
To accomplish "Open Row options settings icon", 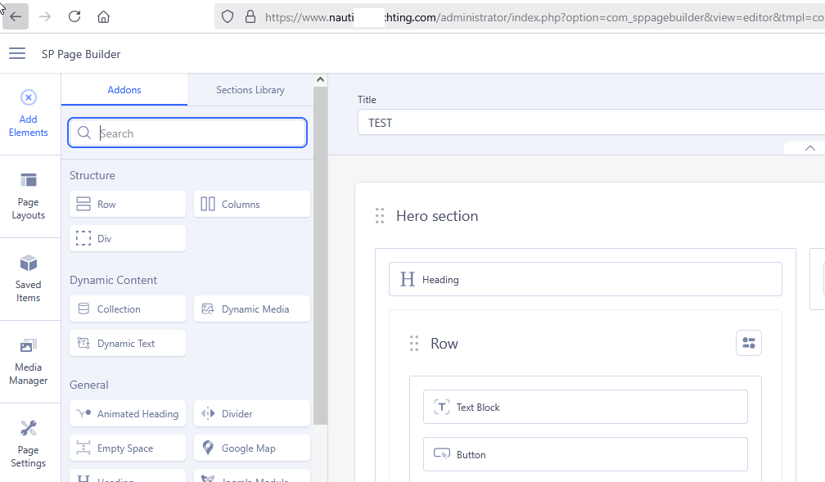I will (748, 343).
